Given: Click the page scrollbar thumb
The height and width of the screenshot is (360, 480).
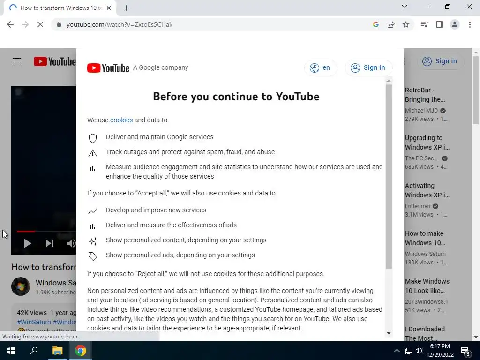Looking at the screenshot, I should point(476,90).
